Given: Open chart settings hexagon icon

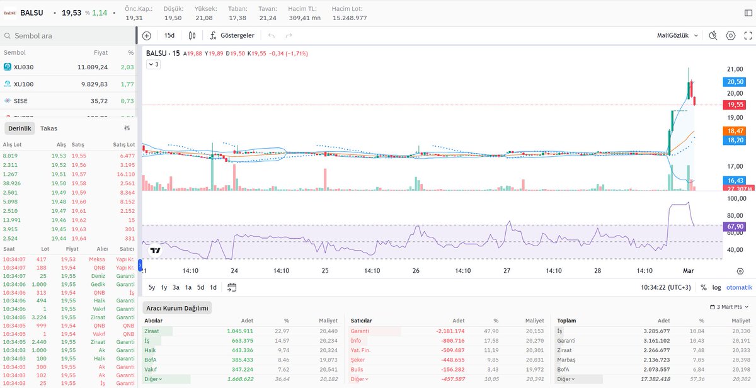Looking at the screenshot, I should click(731, 36).
